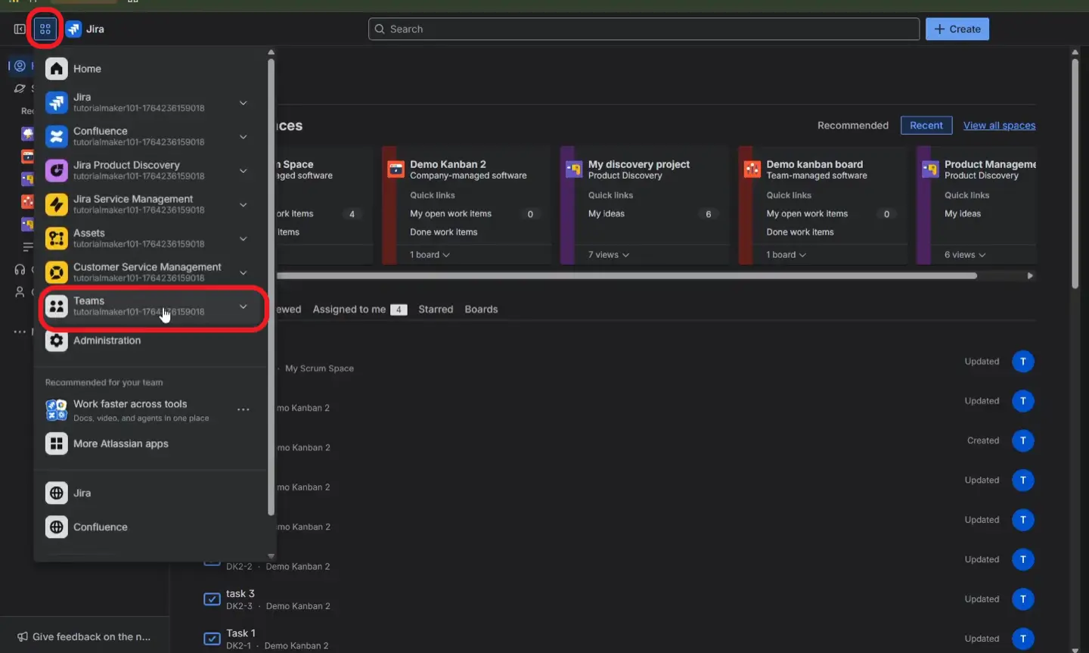
Task: Click the Create button
Action: [x=957, y=29]
